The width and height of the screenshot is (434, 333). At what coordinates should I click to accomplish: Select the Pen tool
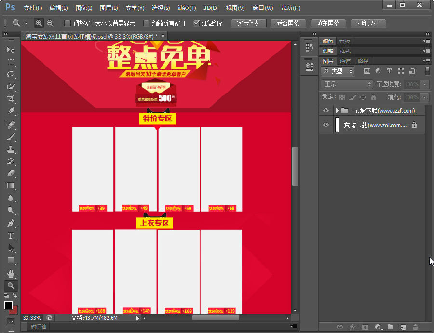click(11, 223)
